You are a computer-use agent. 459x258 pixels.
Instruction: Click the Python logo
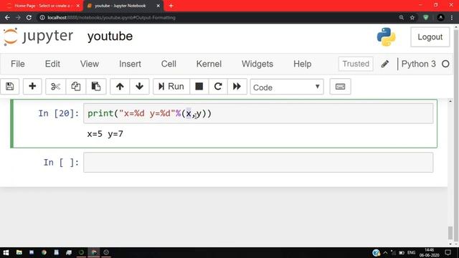[x=386, y=37]
